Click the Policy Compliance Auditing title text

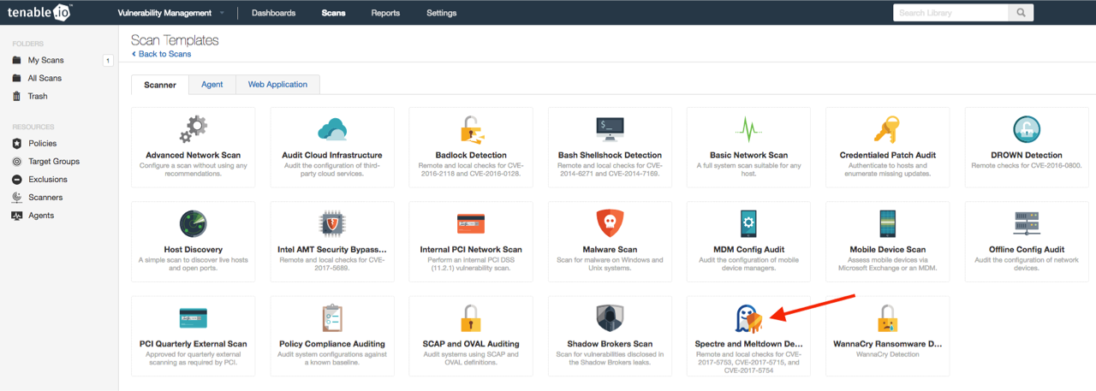pyautogui.click(x=332, y=344)
